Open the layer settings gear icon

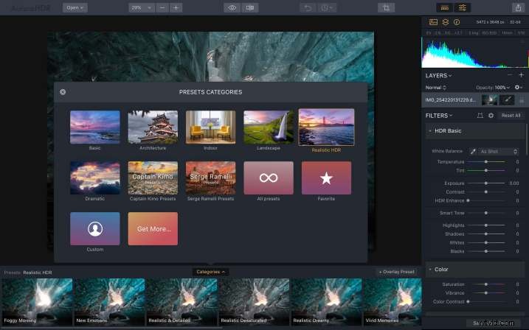[517, 87]
